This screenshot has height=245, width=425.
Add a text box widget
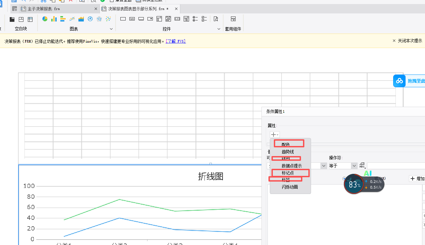click(x=123, y=19)
